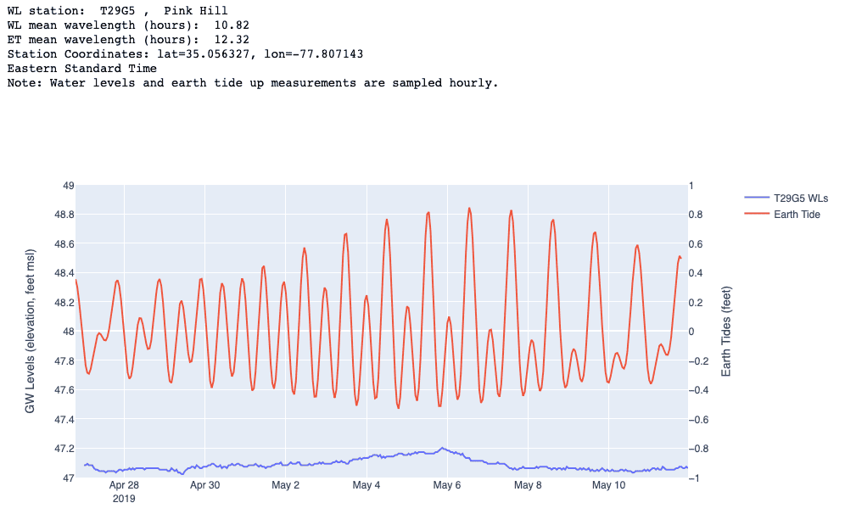
Task: Click the May 4 x-axis tick label
Action: click(366, 486)
